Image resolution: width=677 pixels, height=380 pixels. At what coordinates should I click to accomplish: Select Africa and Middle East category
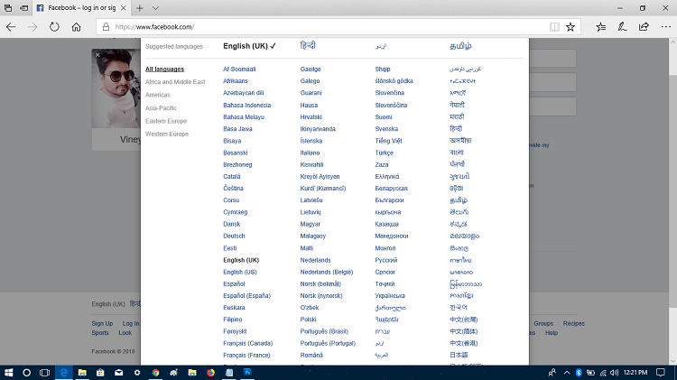[175, 81]
